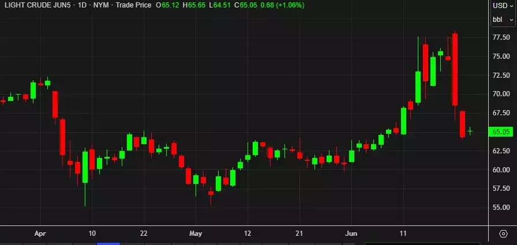Open the chart settings hexagon icon
Screen dimensions: 517x245
point(503,234)
